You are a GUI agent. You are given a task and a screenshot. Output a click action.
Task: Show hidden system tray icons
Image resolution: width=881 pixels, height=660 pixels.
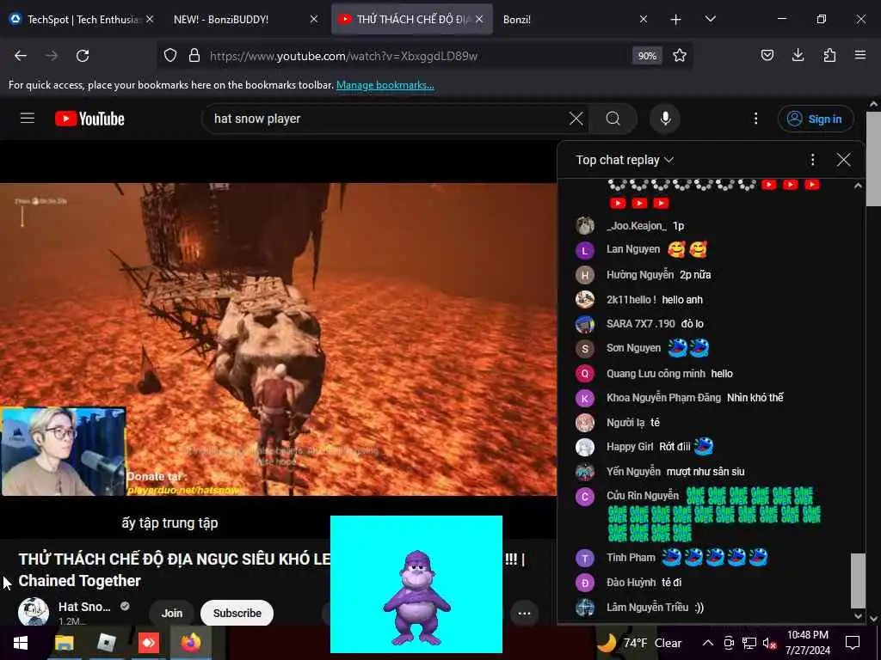tap(708, 643)
